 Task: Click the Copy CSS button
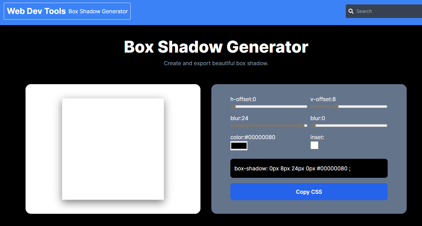(x=309, y=192)
